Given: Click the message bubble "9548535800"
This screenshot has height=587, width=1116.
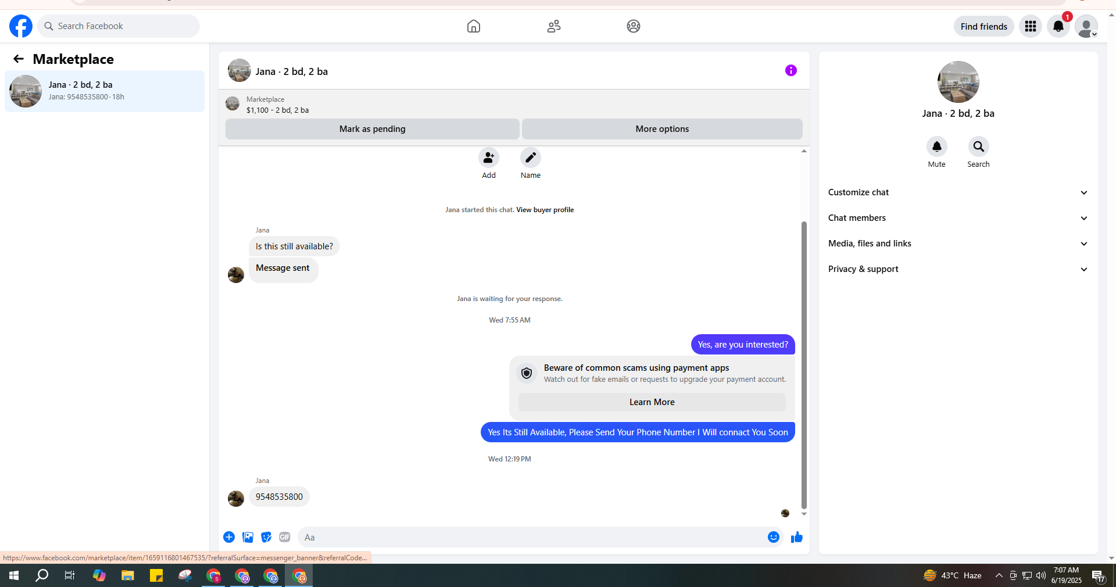Looking at the screenshot, I should (x=279, y=497).
